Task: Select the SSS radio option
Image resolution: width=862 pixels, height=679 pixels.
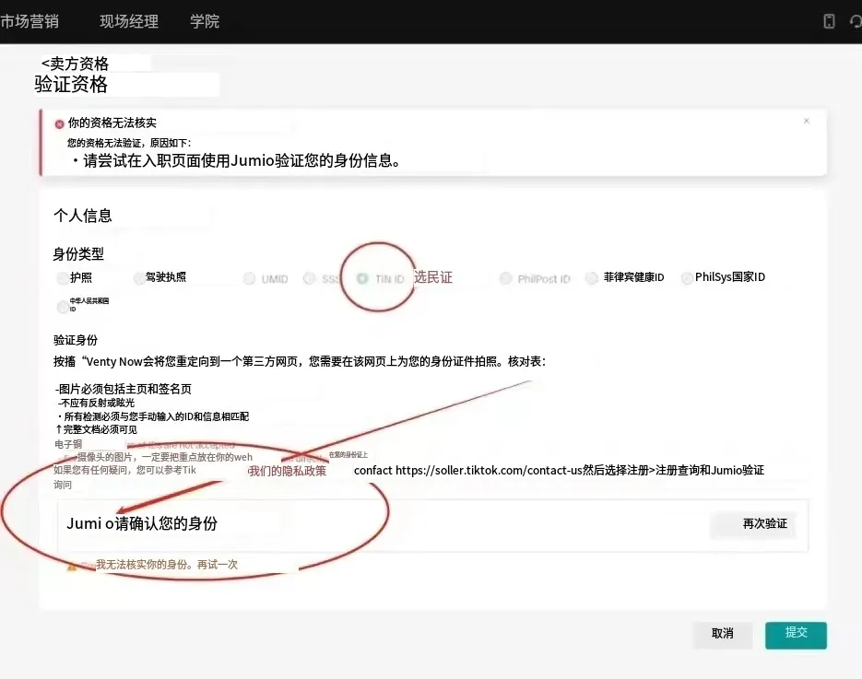Action: 310,279
